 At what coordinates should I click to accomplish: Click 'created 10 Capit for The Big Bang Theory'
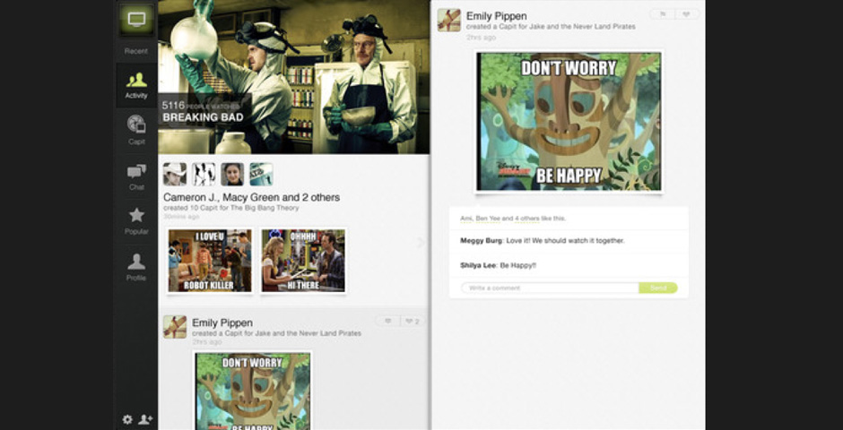point(231,208)
